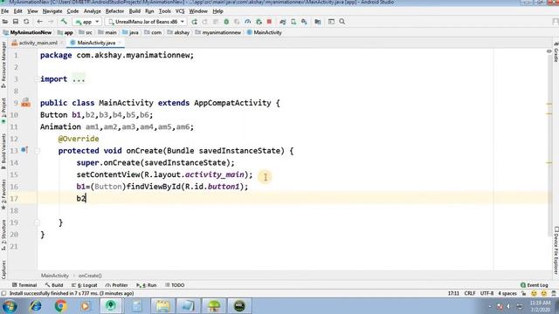This screenshot has width=559, height=314.
Task: Click the Profile app gauge icon
Action: point(247,22)
